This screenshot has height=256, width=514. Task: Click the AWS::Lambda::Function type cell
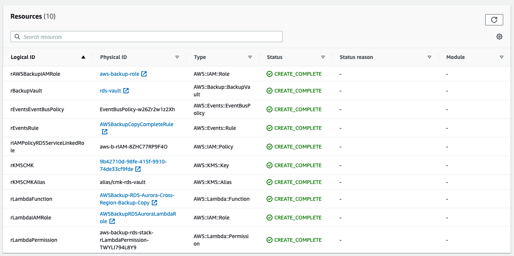click(222, 199)
